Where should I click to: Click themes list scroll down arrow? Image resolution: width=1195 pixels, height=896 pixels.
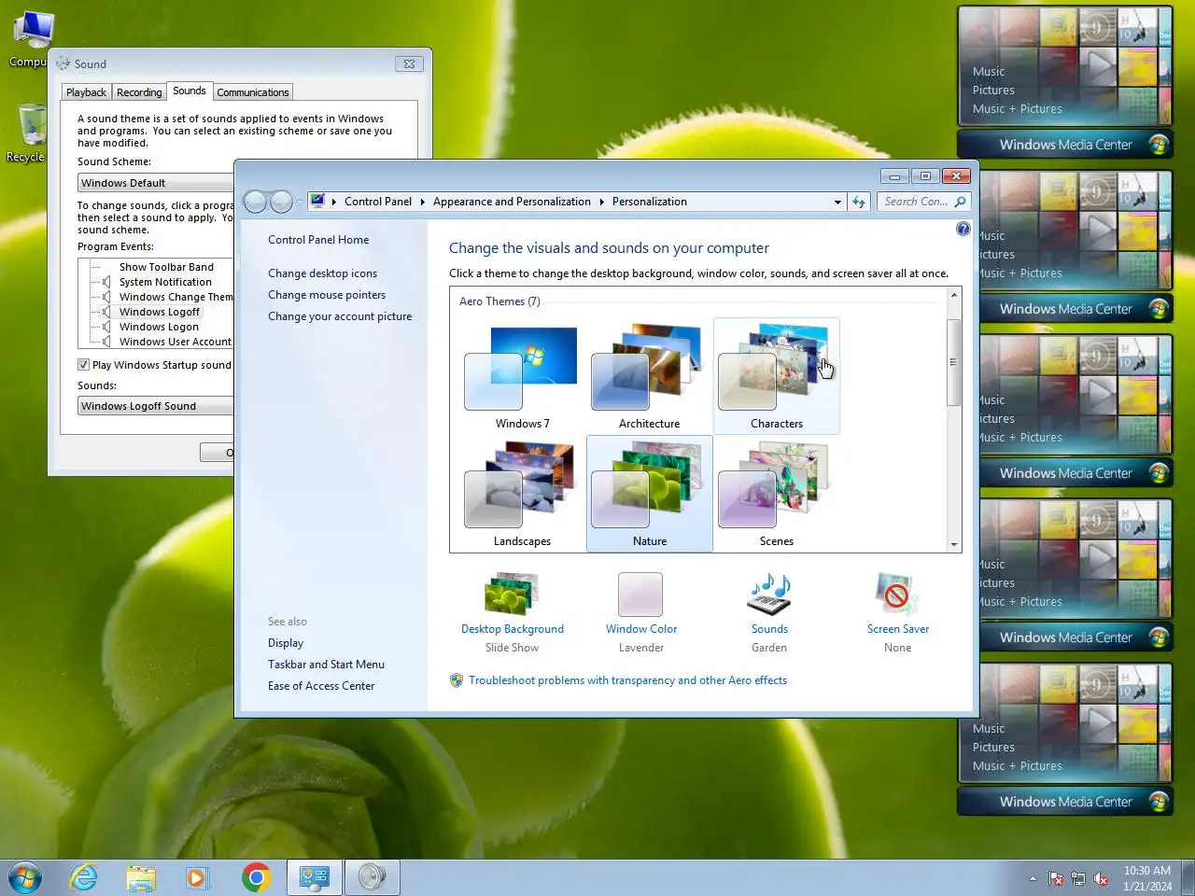953,544
